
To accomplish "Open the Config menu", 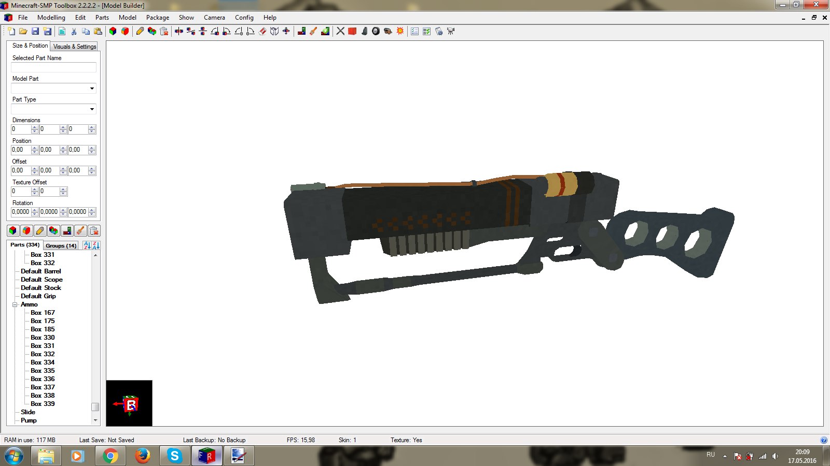I will click(x=244, y=18).
